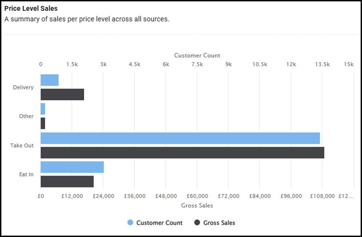Click the Take Out category label
Screen dimensions: 362x237
click(22, 145)
